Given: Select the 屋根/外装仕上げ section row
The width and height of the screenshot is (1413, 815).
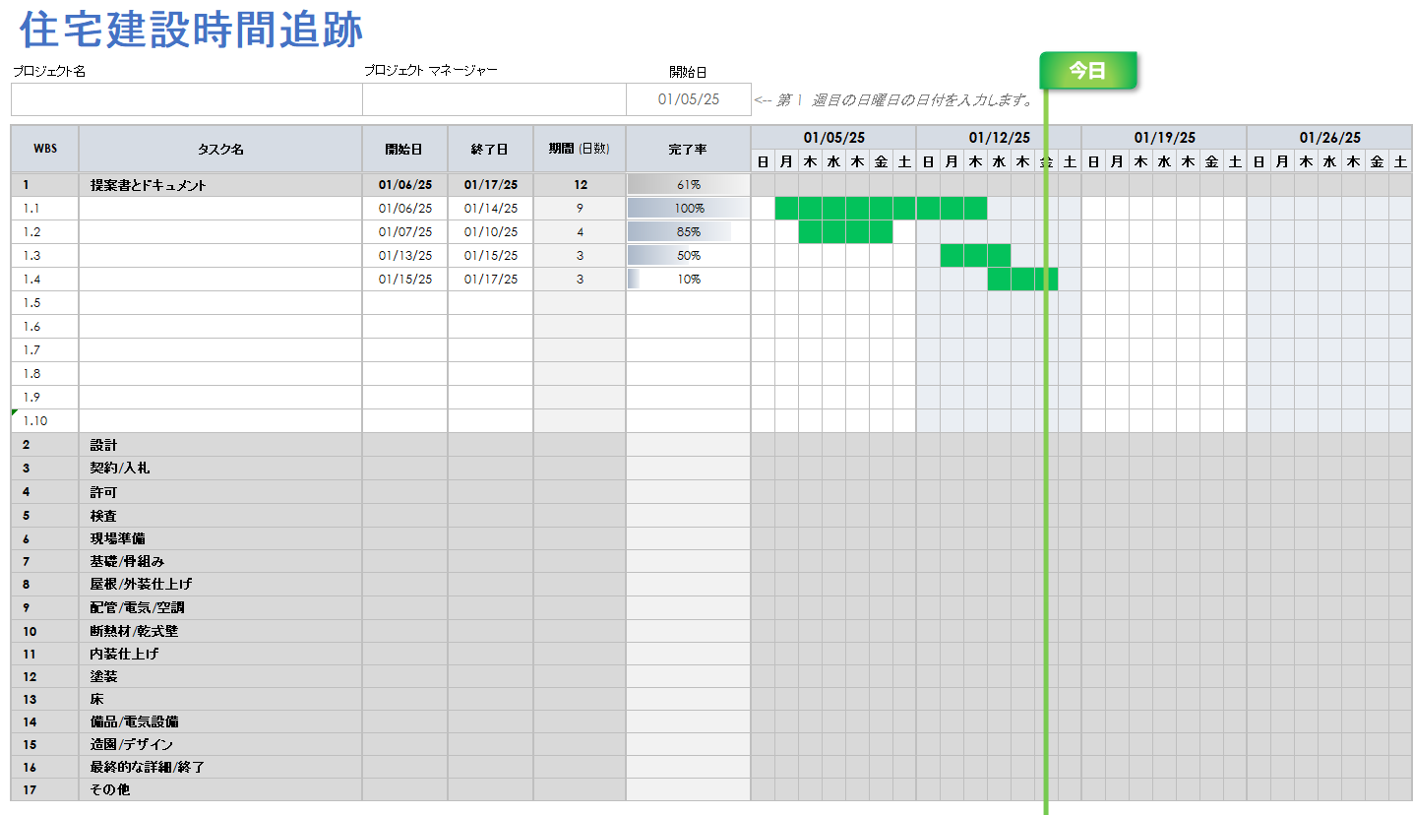Looking at the screenshot, I should [711, 584].
